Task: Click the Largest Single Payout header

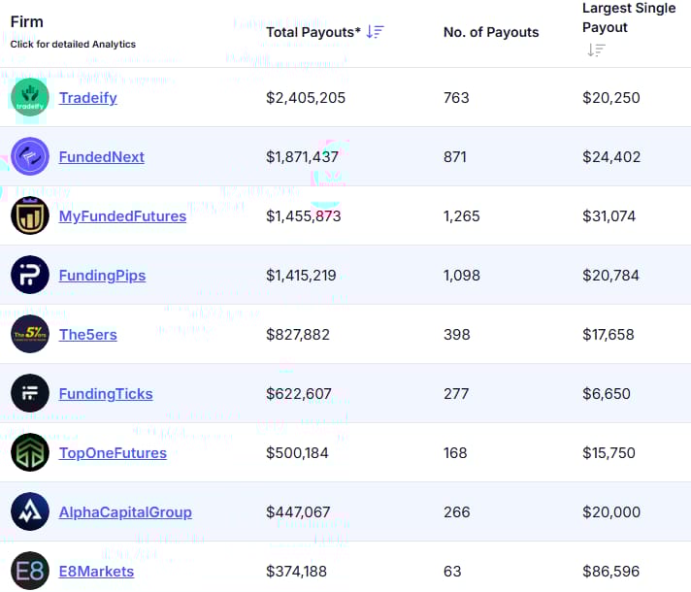Action: (629, 17)
